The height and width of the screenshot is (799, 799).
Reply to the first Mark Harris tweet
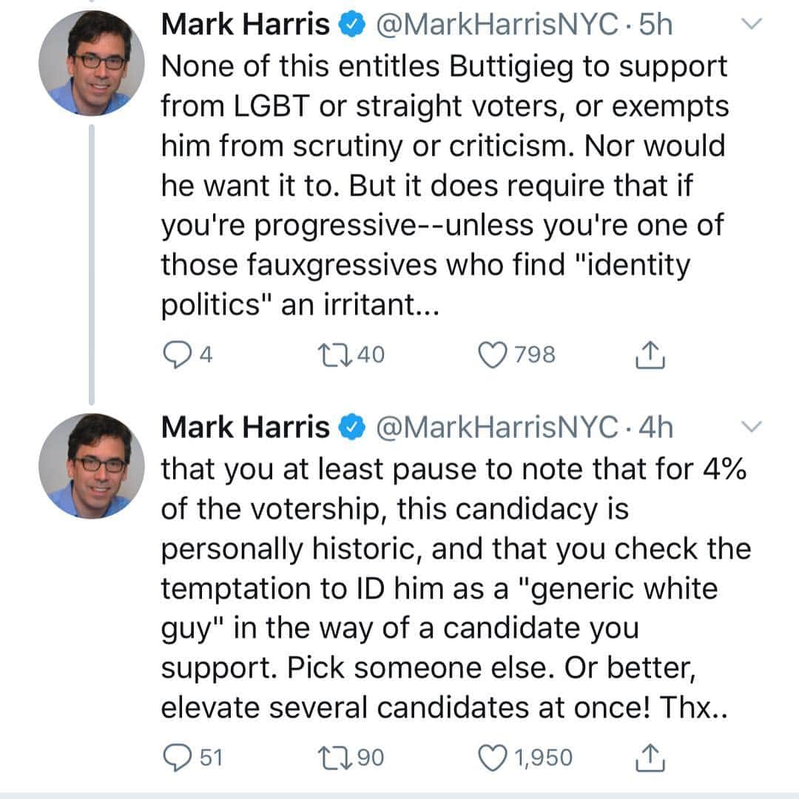(x=176, y=354)
